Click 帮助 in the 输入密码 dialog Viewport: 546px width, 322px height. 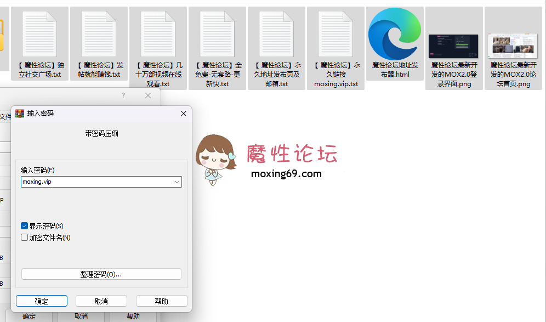[x=161, y=301]
